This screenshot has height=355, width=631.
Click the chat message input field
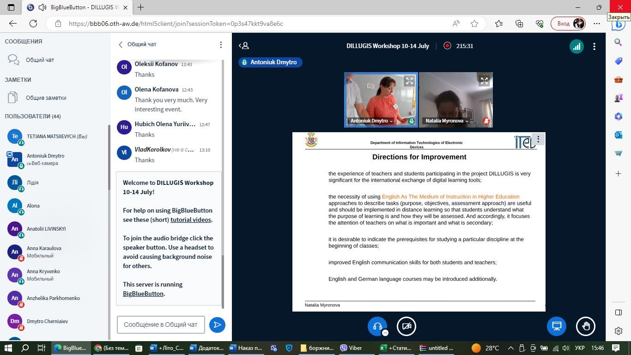(x=161, y=324)
